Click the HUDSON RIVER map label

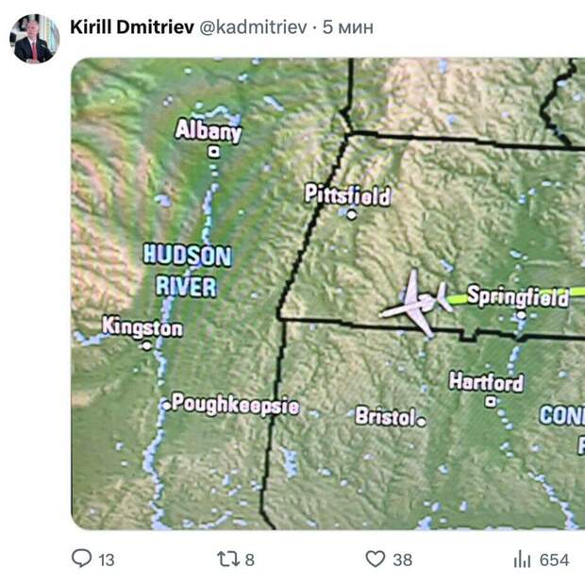pos(187,270)
